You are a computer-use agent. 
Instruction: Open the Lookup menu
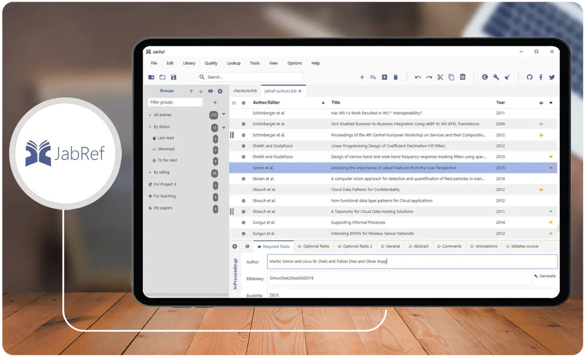234,63
